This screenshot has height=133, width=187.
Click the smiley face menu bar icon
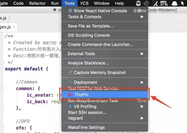(138, 3)
